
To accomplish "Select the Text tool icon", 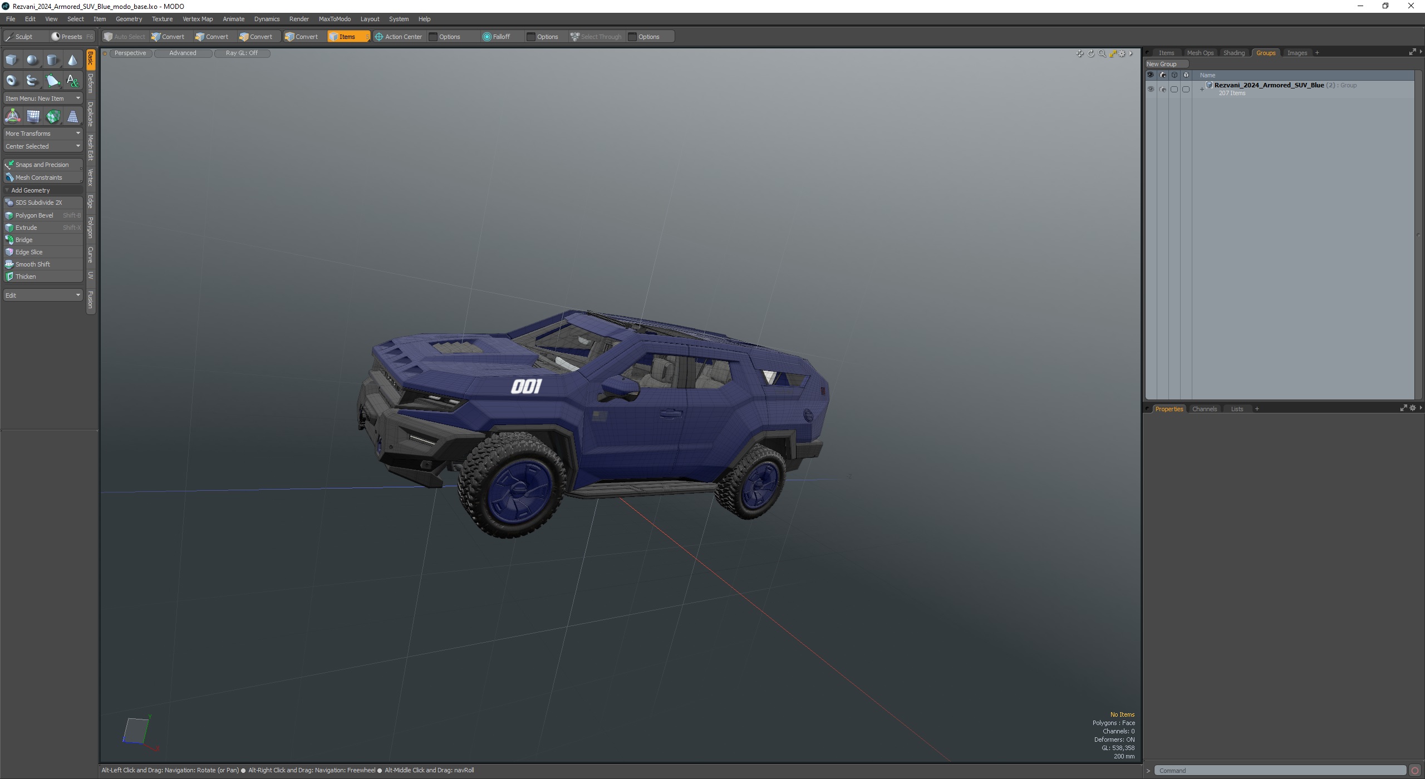I will click(x=72, y=81).
